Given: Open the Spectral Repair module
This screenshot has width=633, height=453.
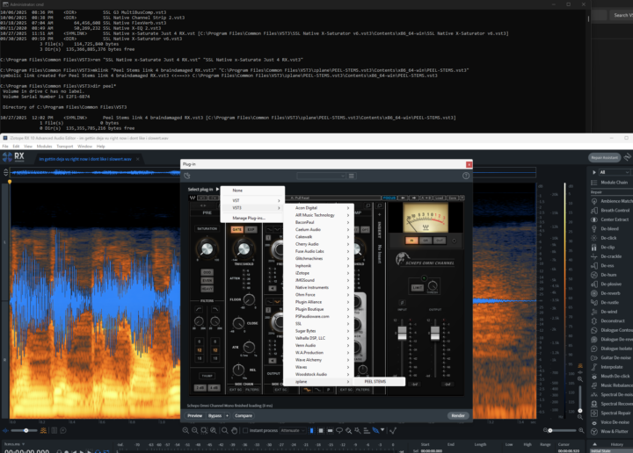Looking at the screenshot, I should click(611, 413).
